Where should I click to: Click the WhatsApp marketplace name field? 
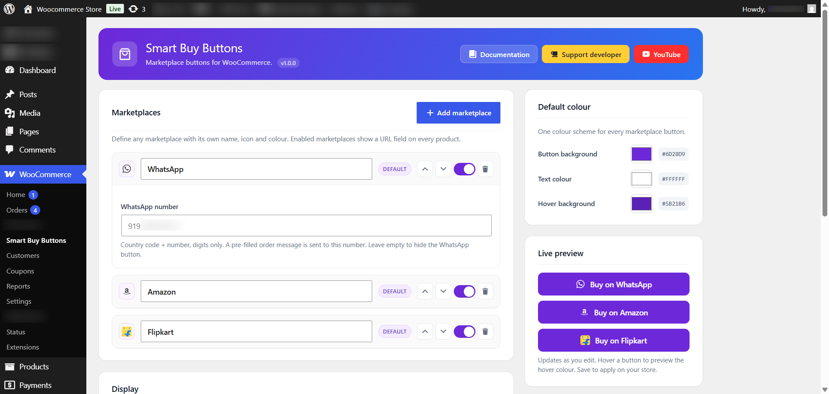256,169
